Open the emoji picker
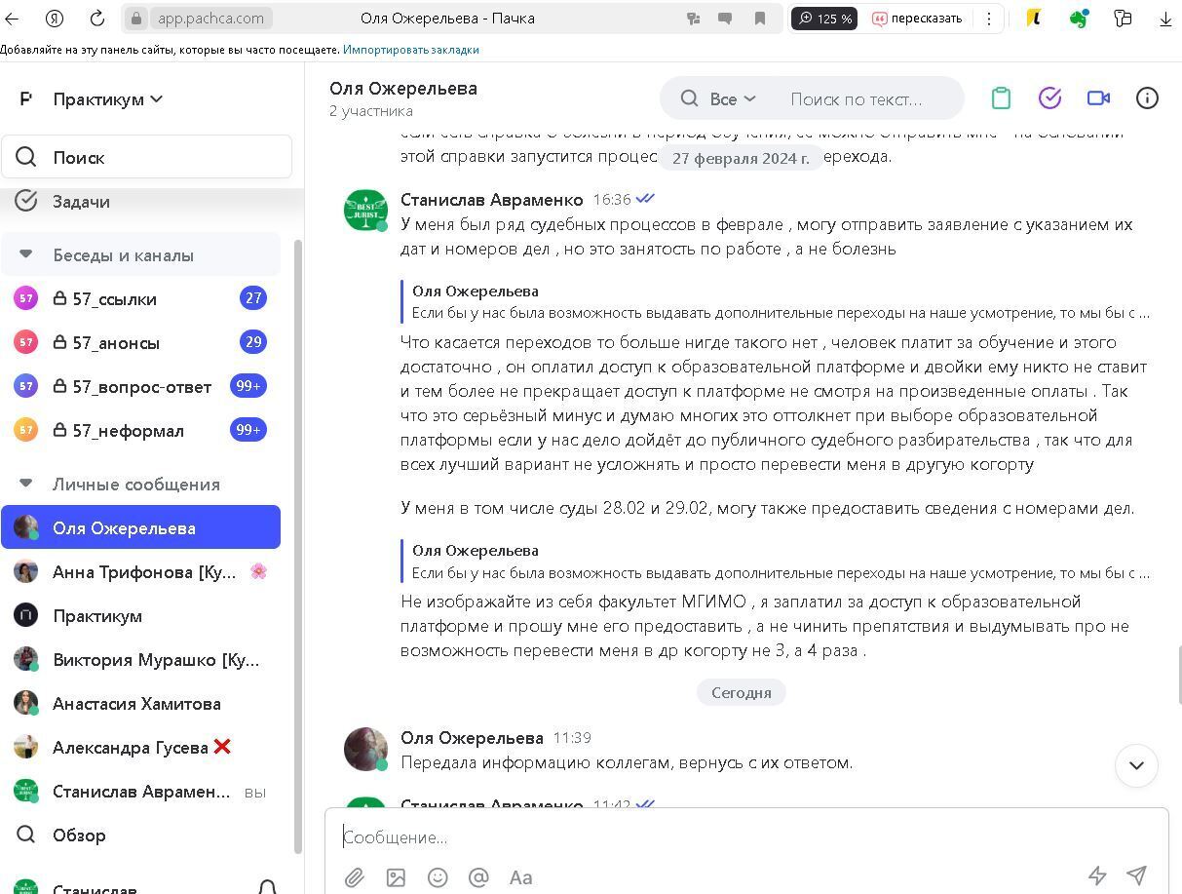 click(438, 877)
